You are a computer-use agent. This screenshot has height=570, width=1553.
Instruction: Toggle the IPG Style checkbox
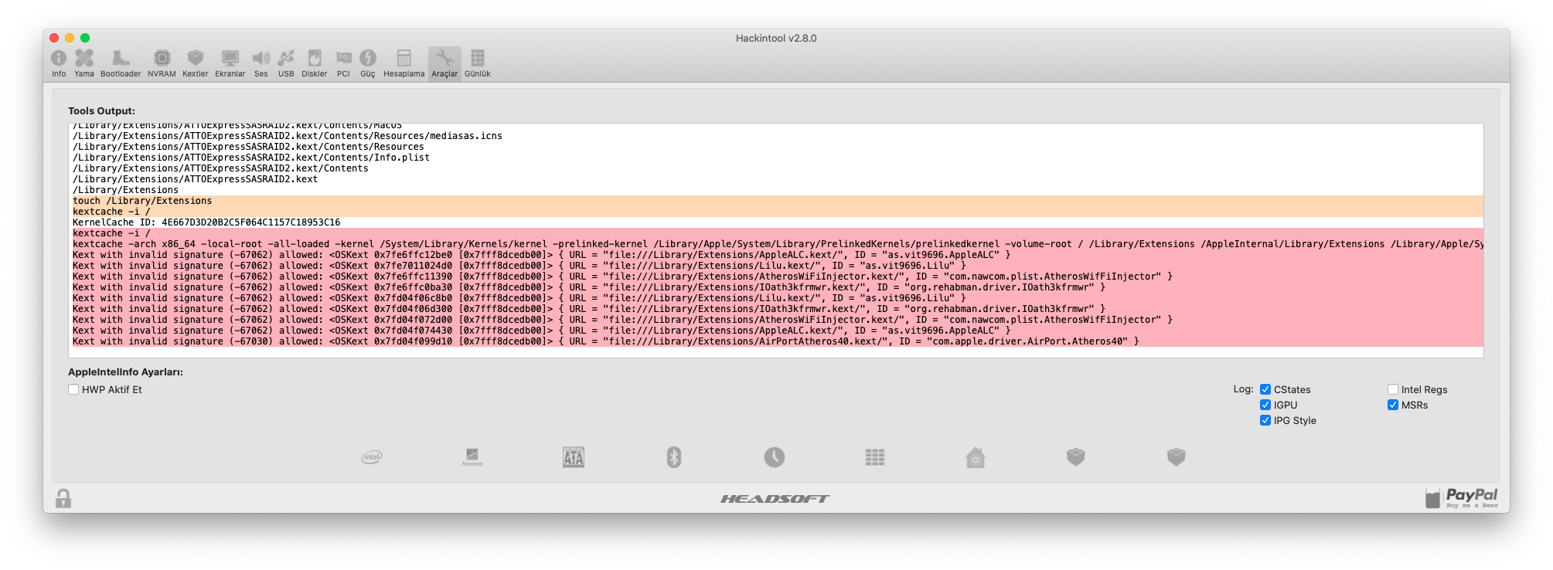tap(1265, 421)
